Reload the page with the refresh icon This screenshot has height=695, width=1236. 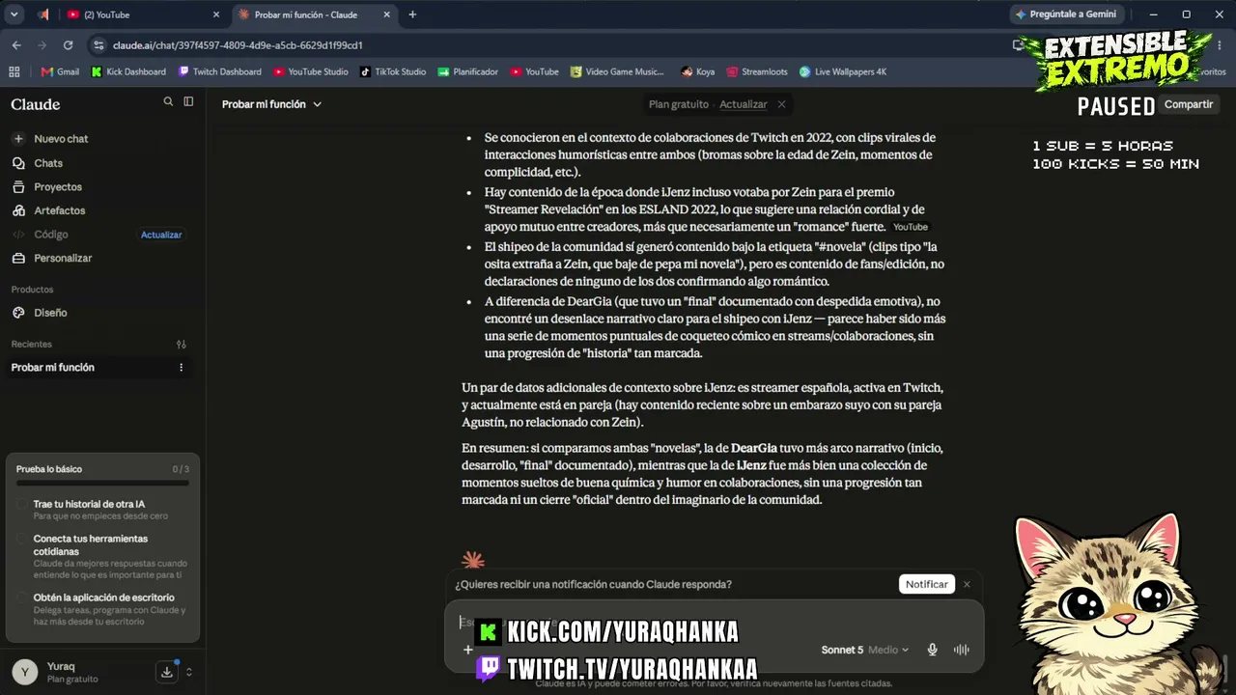pos(68,45)
